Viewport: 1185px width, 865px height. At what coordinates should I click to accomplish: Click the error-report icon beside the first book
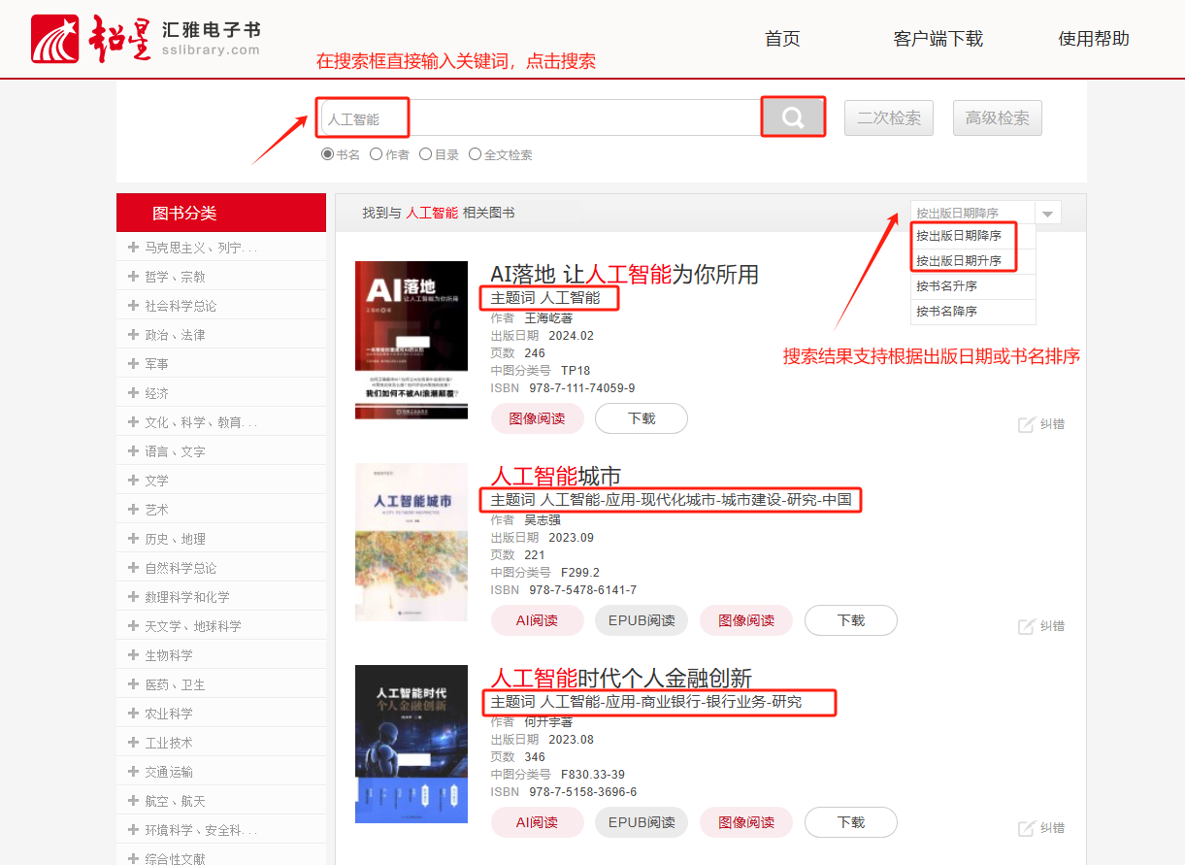1026,424
